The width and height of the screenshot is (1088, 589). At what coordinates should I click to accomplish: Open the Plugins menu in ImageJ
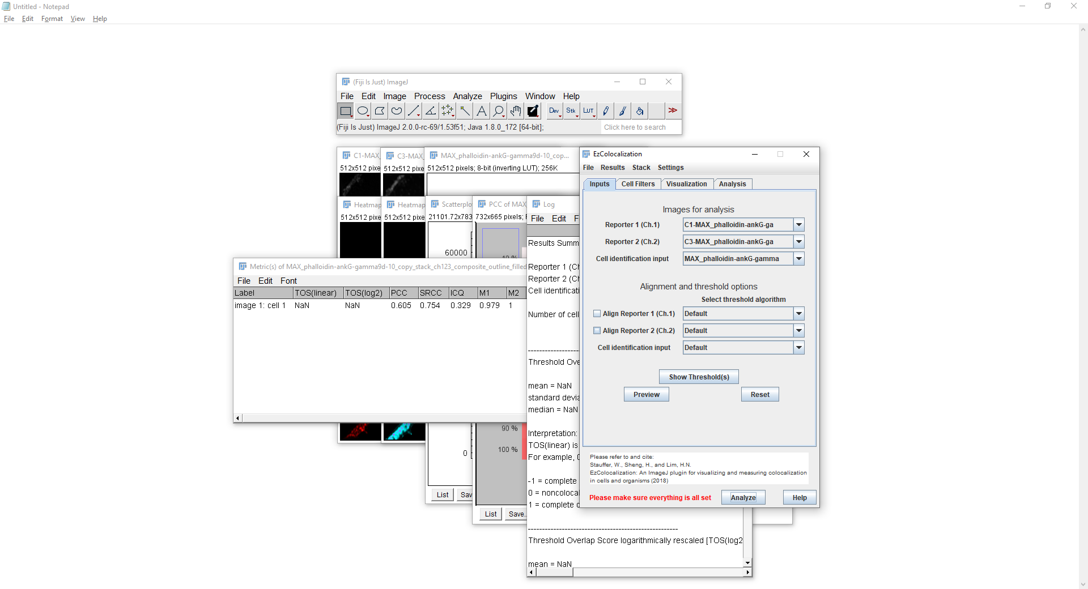pos(503,96)
